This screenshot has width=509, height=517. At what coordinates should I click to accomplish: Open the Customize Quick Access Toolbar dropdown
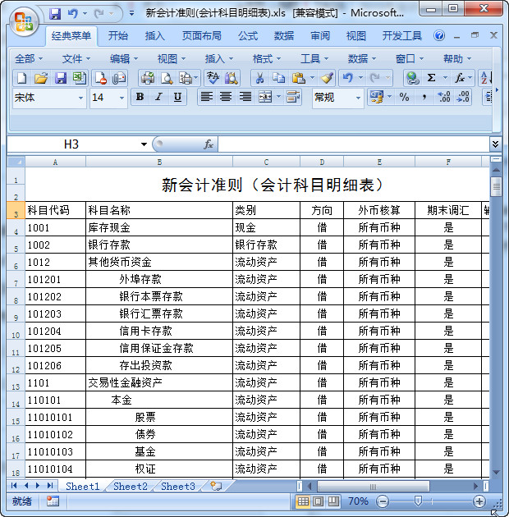click(x=131, y=13)
